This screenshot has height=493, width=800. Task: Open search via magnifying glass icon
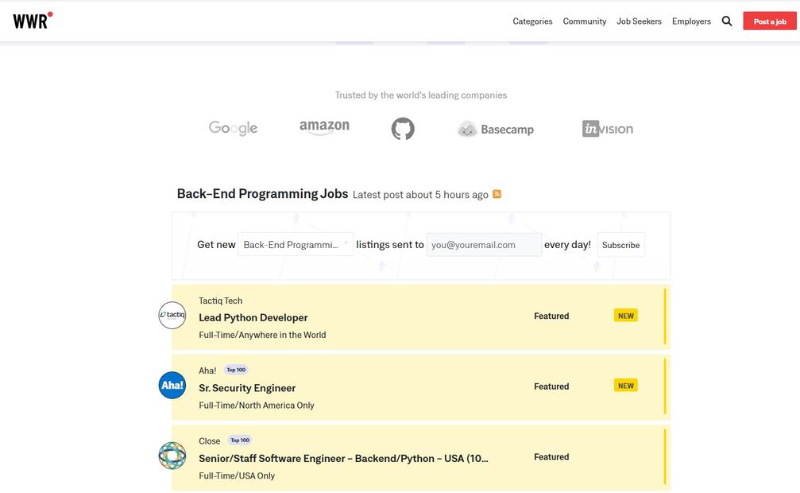pyautogui.click(x=726, y=21)
